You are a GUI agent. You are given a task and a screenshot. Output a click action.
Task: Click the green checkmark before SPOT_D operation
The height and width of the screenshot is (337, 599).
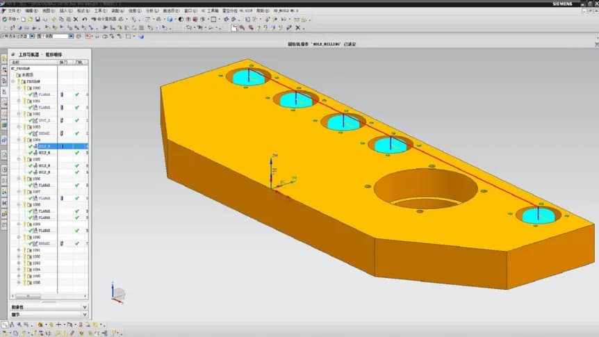pyautogui.click(x=31, y=120)
